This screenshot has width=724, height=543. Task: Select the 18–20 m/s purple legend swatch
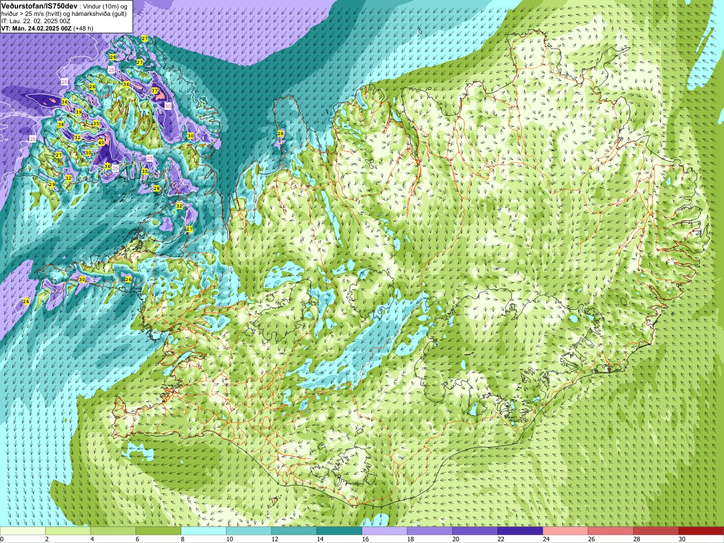pyautogui.click(x=430, y=531)
